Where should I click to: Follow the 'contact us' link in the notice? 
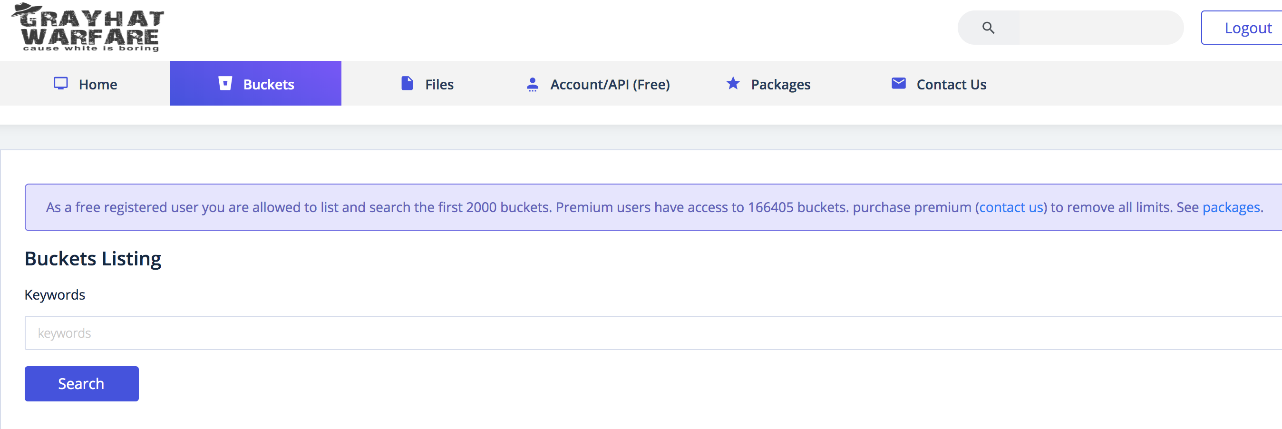(1011, 207)
